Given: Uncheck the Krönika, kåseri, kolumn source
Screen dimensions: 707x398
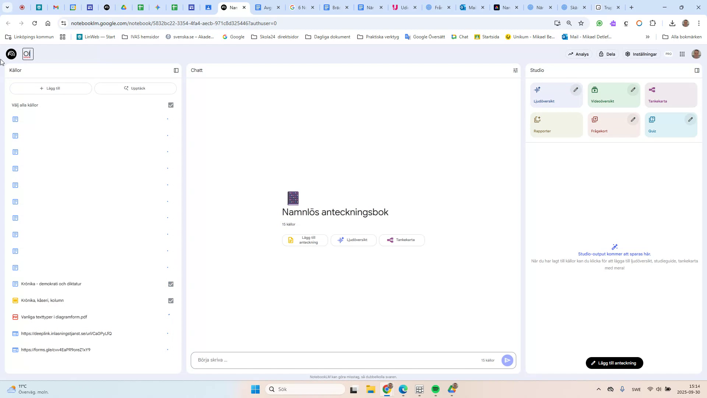Looking at the screenshot, I should click(170, 300).
